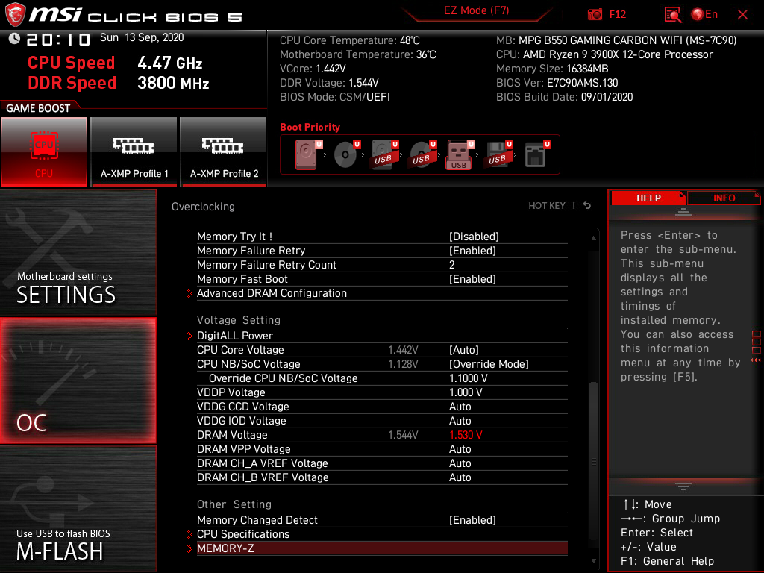This screenshot has width=764, height=573.
Task: Open the BIOS search magnifier icon
Action: pyautogui.click(x=673, y=15)
